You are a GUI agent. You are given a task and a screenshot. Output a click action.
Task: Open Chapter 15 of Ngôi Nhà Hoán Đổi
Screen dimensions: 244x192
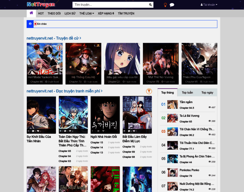97,142
